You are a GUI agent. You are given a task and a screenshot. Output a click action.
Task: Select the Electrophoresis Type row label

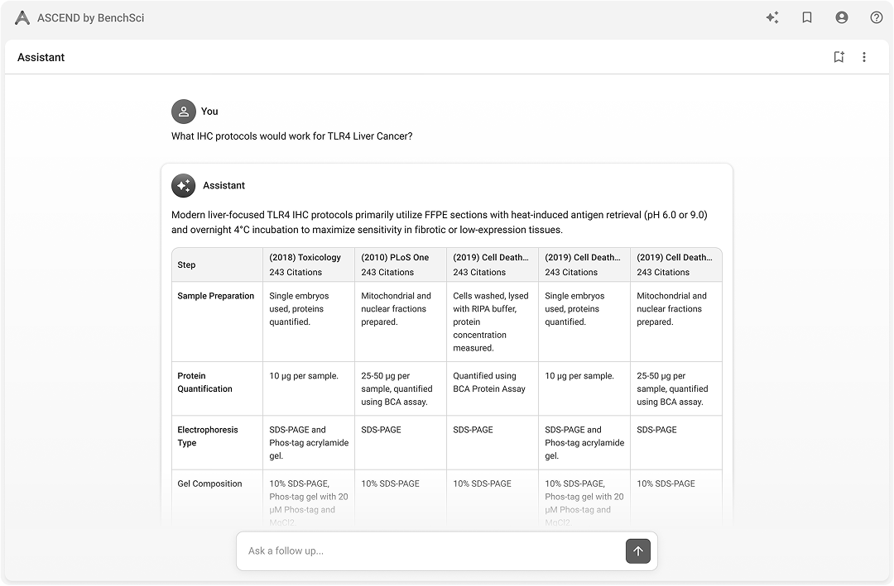click(207, 436)
